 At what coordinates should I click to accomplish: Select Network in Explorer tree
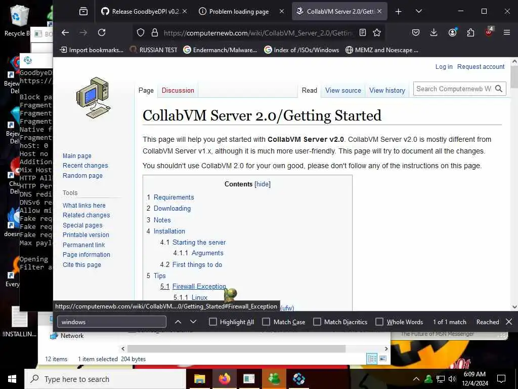pos(72,336)
